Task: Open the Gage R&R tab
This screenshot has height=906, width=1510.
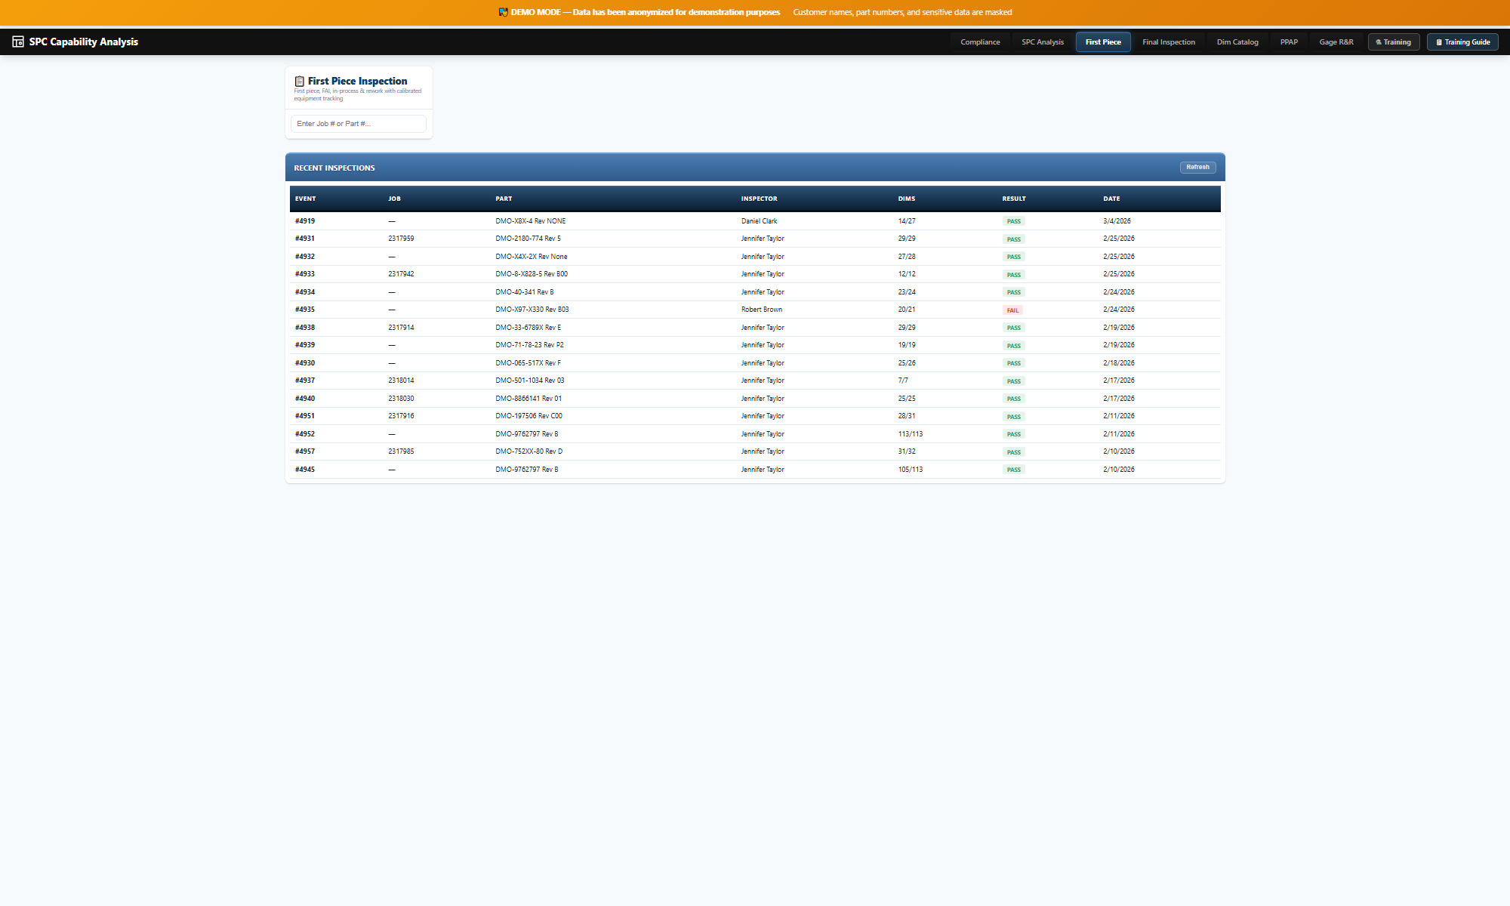Action: (x=1336, y=42)
